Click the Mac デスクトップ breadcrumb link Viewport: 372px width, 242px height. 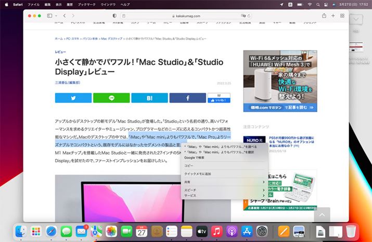111,39
